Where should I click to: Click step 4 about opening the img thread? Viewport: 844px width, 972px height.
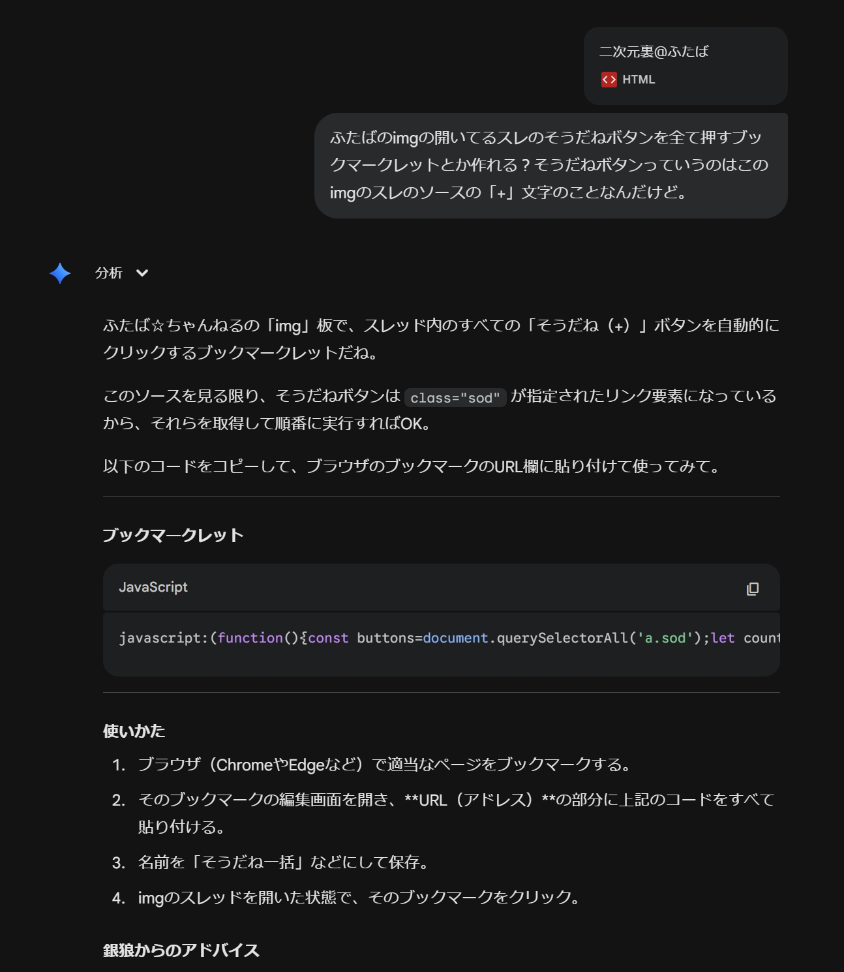tap(359, 898)
